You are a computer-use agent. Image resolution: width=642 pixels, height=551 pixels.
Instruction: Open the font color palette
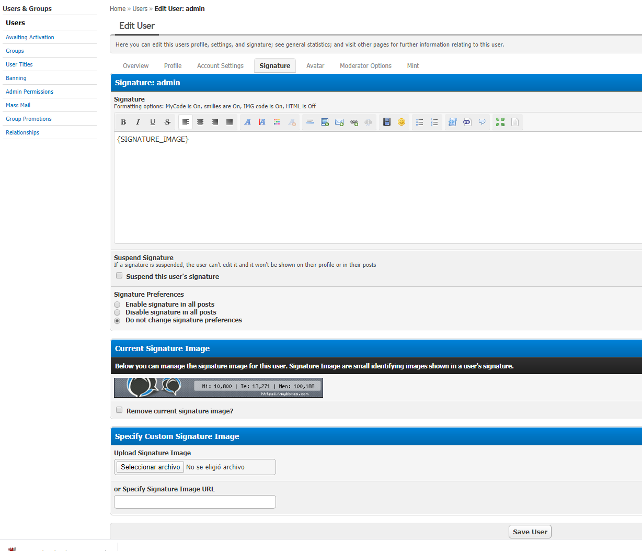[277, 122]
